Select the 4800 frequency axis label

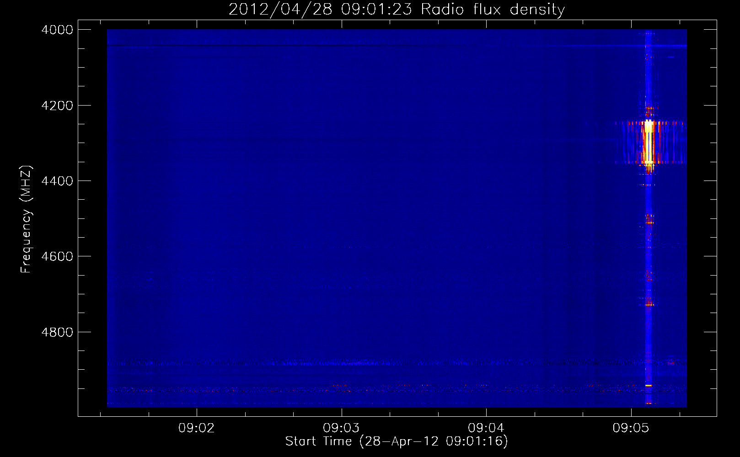pos(57,332)
